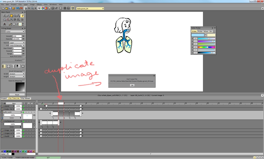The image size is (264, 159).
Task: Open the Filling Shape Color dropdown
Action: tap(15, 32)
